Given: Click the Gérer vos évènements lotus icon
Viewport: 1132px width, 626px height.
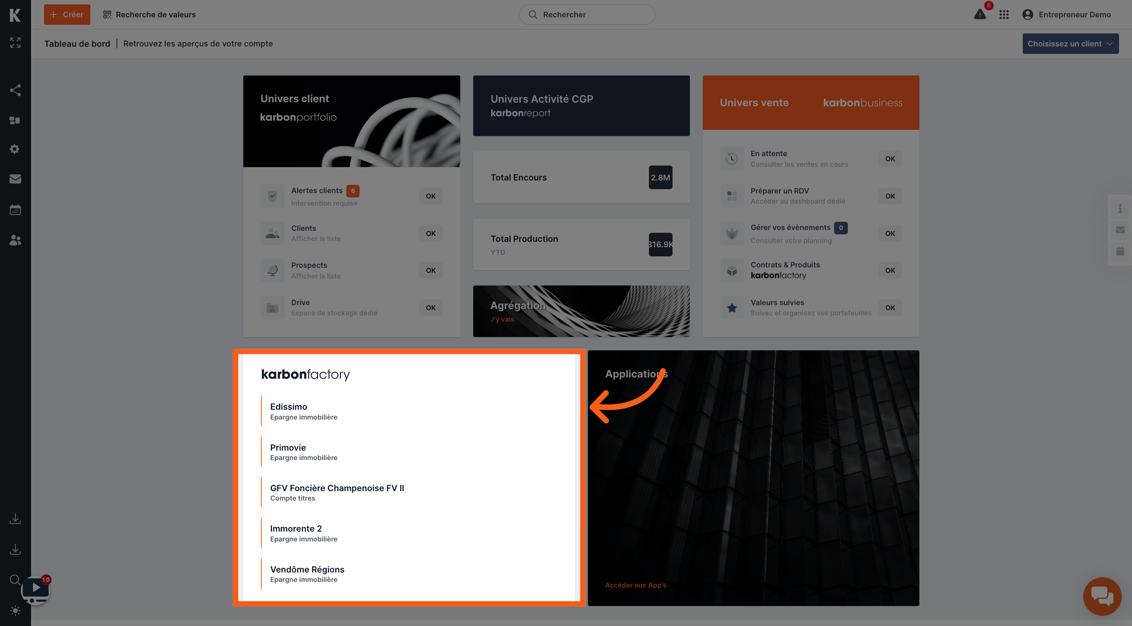Looking at the screenshot, I should (x=731, y=233).
